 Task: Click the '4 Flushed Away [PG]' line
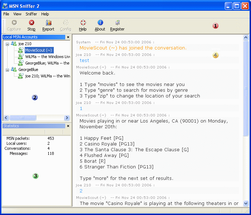pyautogui.click(x=104, y=155)
